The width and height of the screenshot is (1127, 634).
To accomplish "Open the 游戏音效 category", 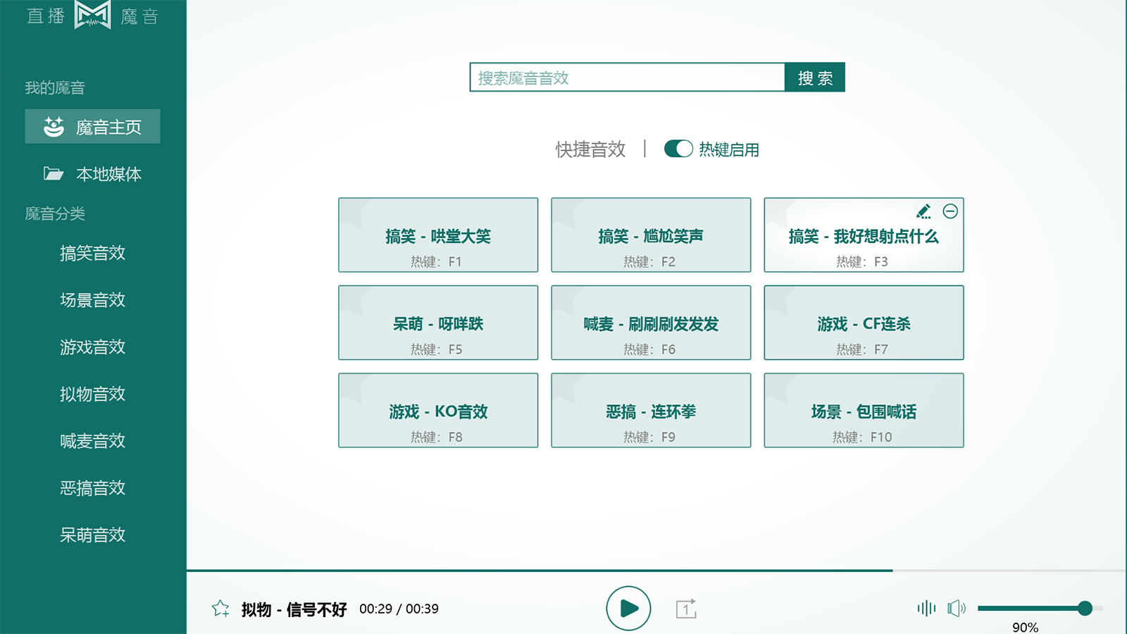I will [x=93, y=347].
